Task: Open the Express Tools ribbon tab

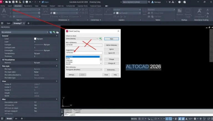Action: click(x=83, y=6)
